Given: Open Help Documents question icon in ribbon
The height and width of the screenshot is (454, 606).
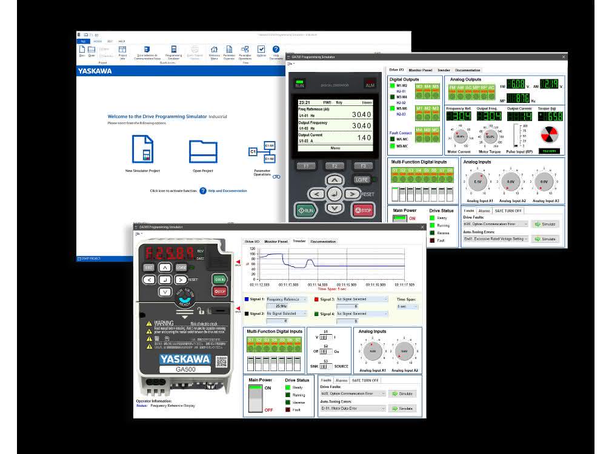Looking at the screenshot, I should (276, 52).
